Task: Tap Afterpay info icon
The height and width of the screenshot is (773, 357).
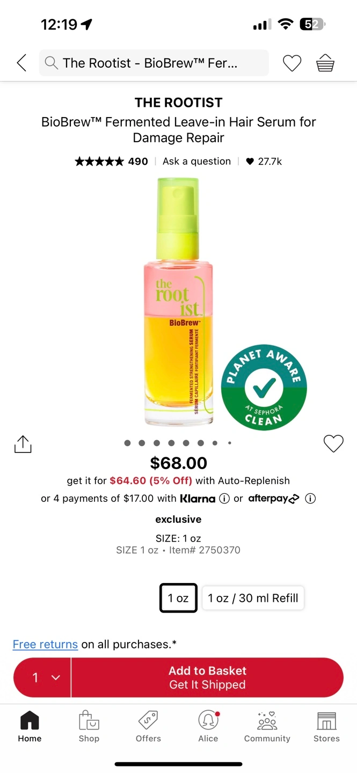Action: tap(310, 498)
